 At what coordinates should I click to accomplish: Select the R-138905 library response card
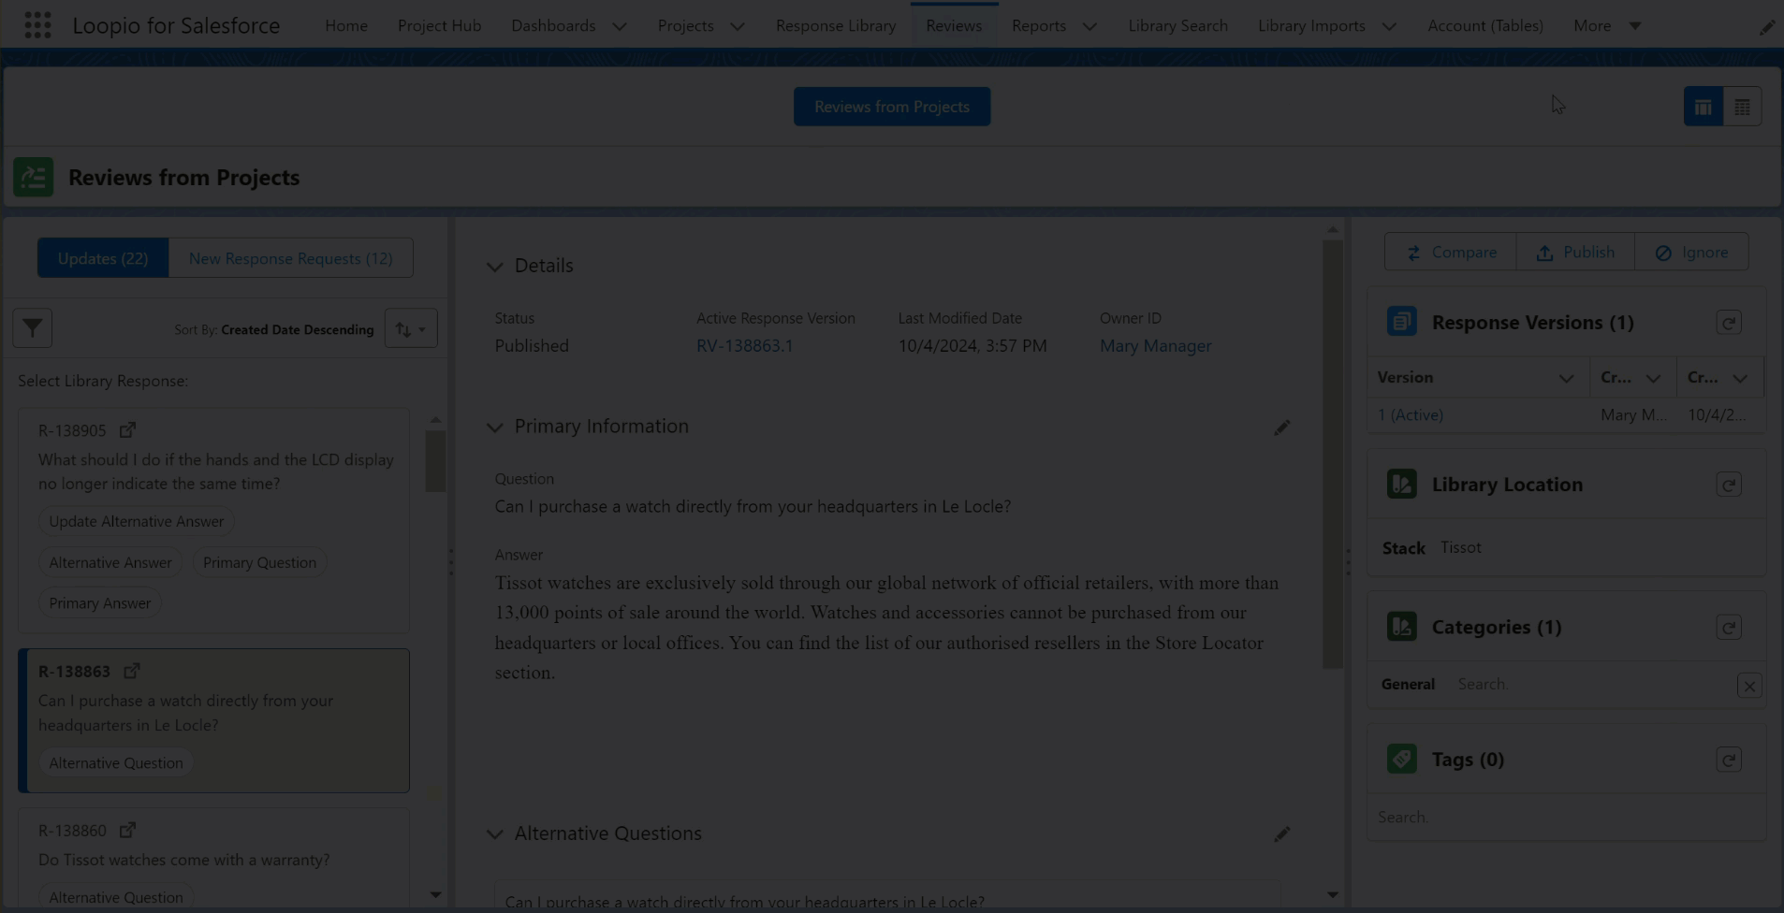213,520
